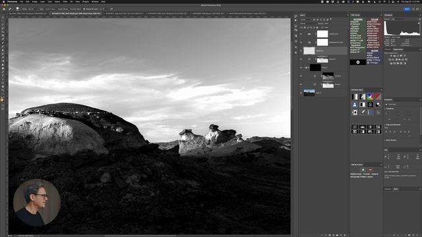422x237 pixels.
Task: Switch to the Adjustments panel tab
Action: pyautogui.click(x=398, y=49)
